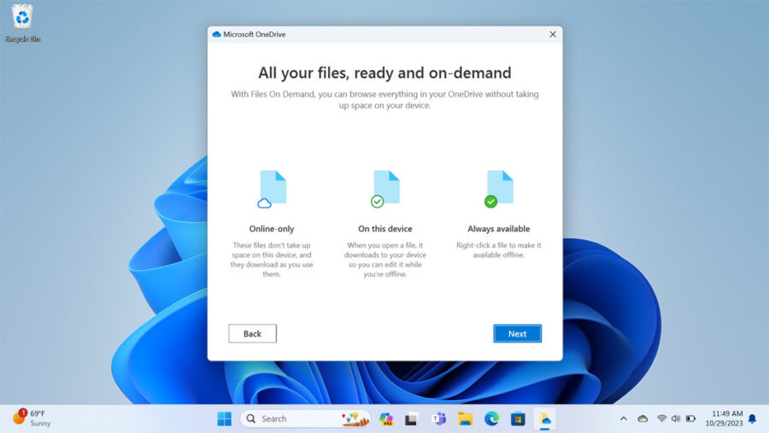Open the Copilot preview taskbar icon

pos(386,418)
